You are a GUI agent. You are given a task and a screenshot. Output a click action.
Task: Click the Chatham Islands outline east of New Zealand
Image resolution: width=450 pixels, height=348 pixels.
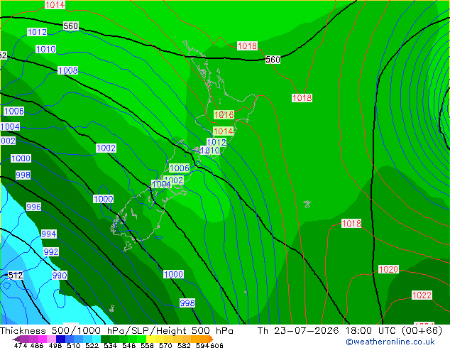click(x=307, y=204)
